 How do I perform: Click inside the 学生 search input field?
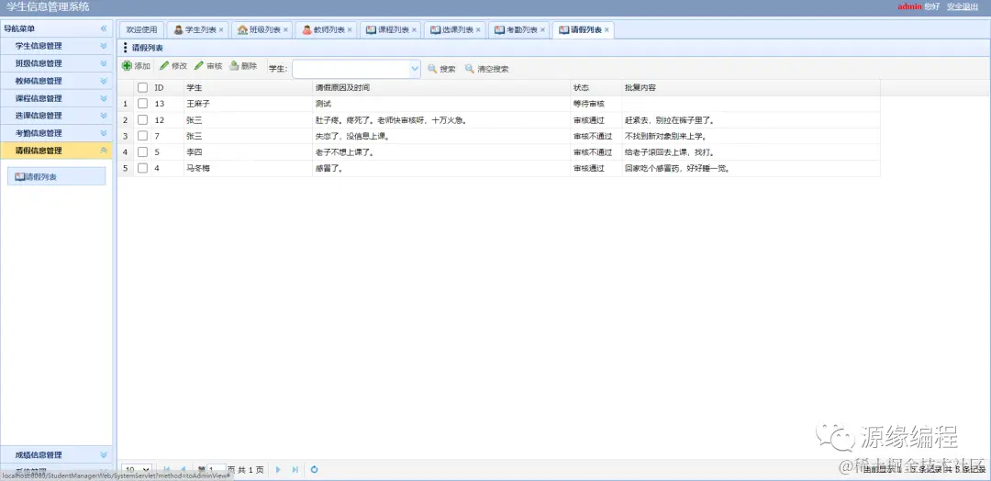(x=351, y=69)
